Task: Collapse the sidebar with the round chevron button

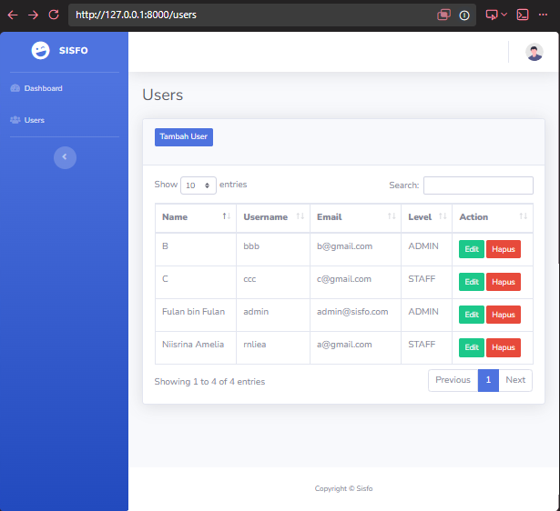Action: [65, 157]
